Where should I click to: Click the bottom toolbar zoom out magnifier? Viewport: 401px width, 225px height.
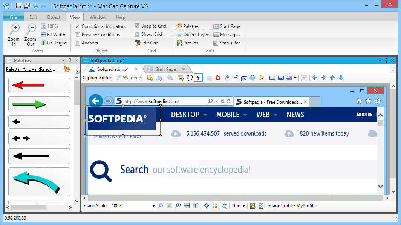pyautogui.click(x=161, y=205)
